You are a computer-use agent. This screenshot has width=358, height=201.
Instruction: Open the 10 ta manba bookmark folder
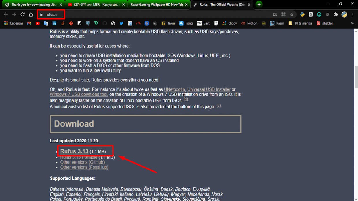300,23
